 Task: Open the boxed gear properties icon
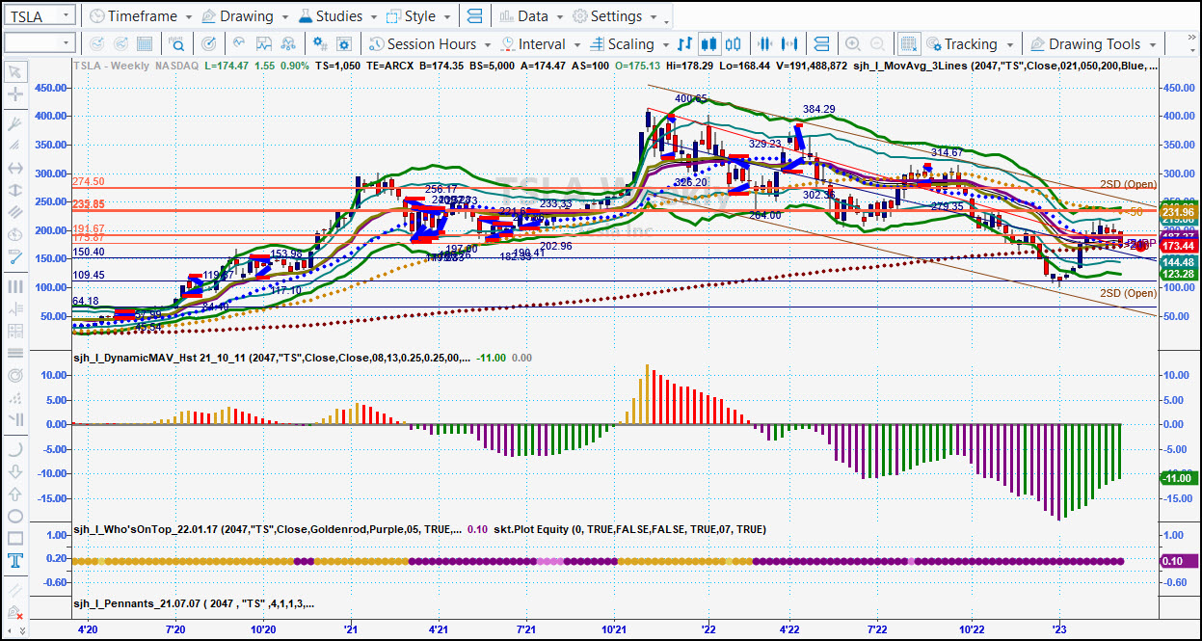(x=343, y=43)
